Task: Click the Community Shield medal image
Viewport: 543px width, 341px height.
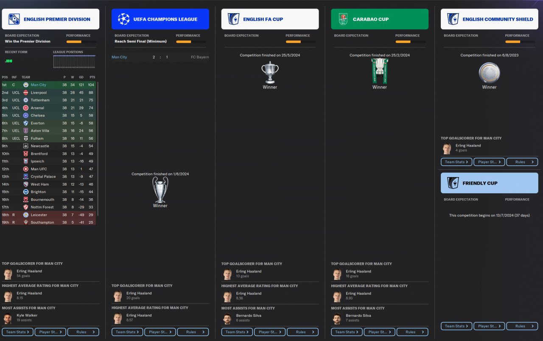Action: tap(489, 72)
